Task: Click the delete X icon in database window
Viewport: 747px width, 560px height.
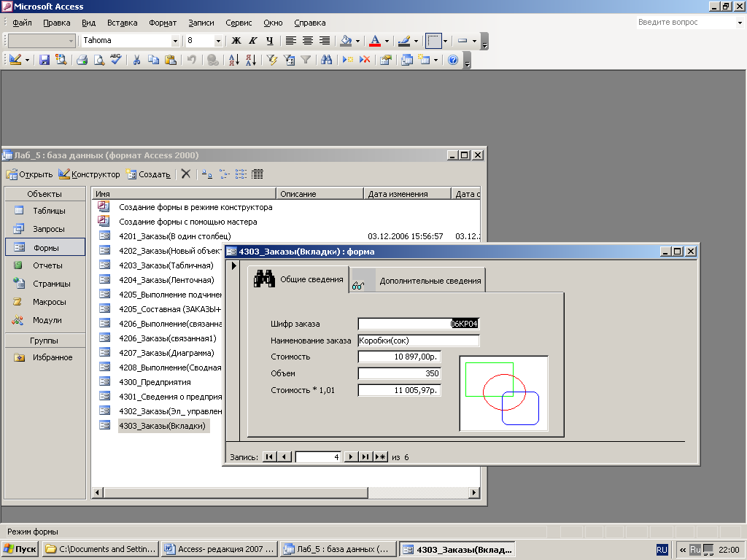Action: [186, 174]
